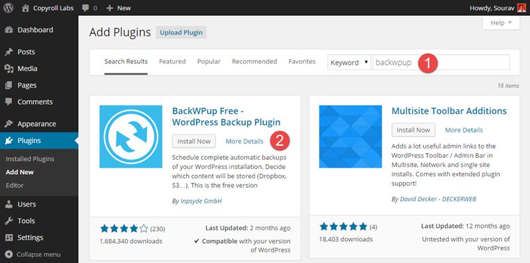
Task: Click the Dashboard gauge icon
Action: [x=9, y=30]
